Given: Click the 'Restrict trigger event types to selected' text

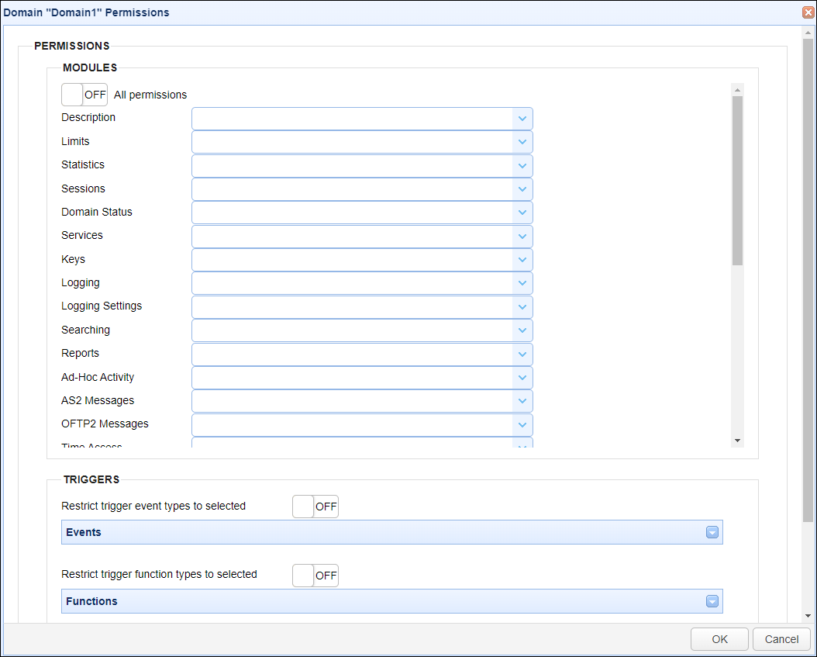Looking at the screenshot, I should [x=153, y=506].
